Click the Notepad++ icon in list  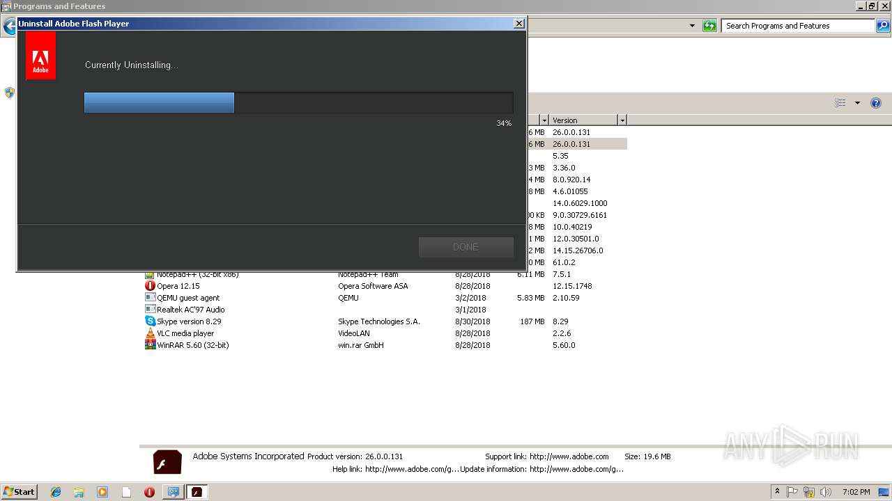tap(150, 274)
